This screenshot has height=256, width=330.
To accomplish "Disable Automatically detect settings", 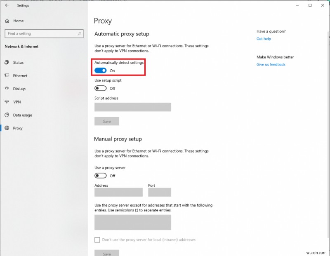I will click(100, 70).
